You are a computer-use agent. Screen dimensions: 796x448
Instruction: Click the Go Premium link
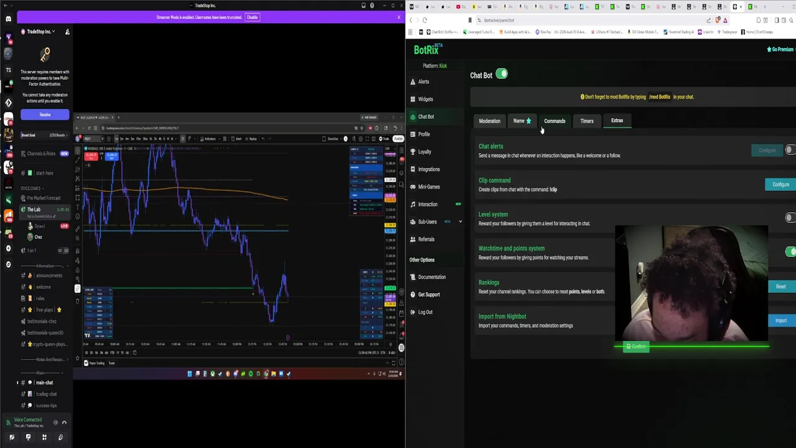point(781,49)
